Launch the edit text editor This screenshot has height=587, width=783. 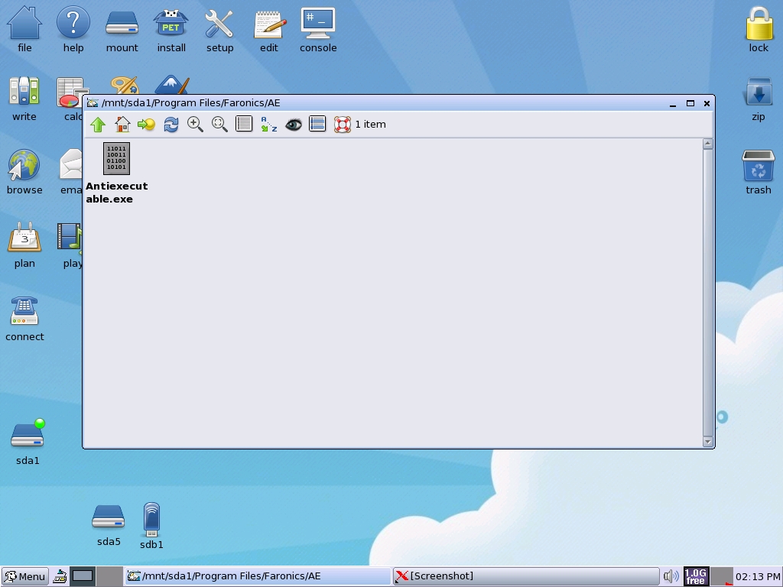click(268, 29)
